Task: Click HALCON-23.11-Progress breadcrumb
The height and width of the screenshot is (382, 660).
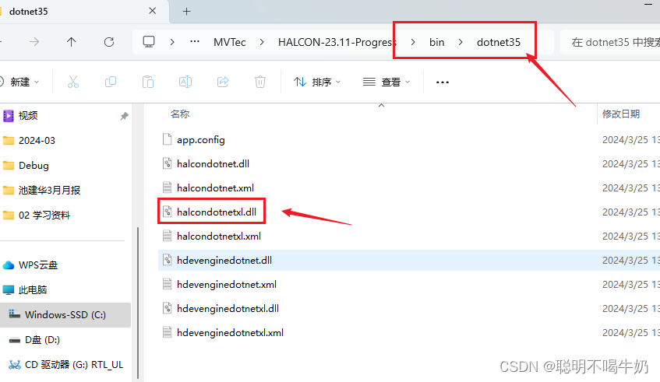Action: pos(337,42)
